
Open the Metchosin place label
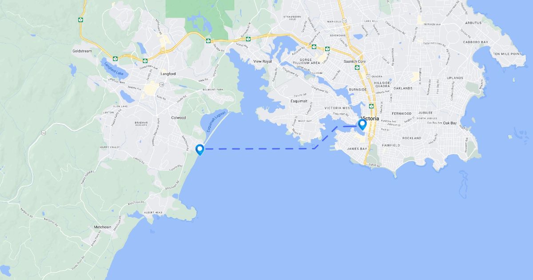point(103,227)
